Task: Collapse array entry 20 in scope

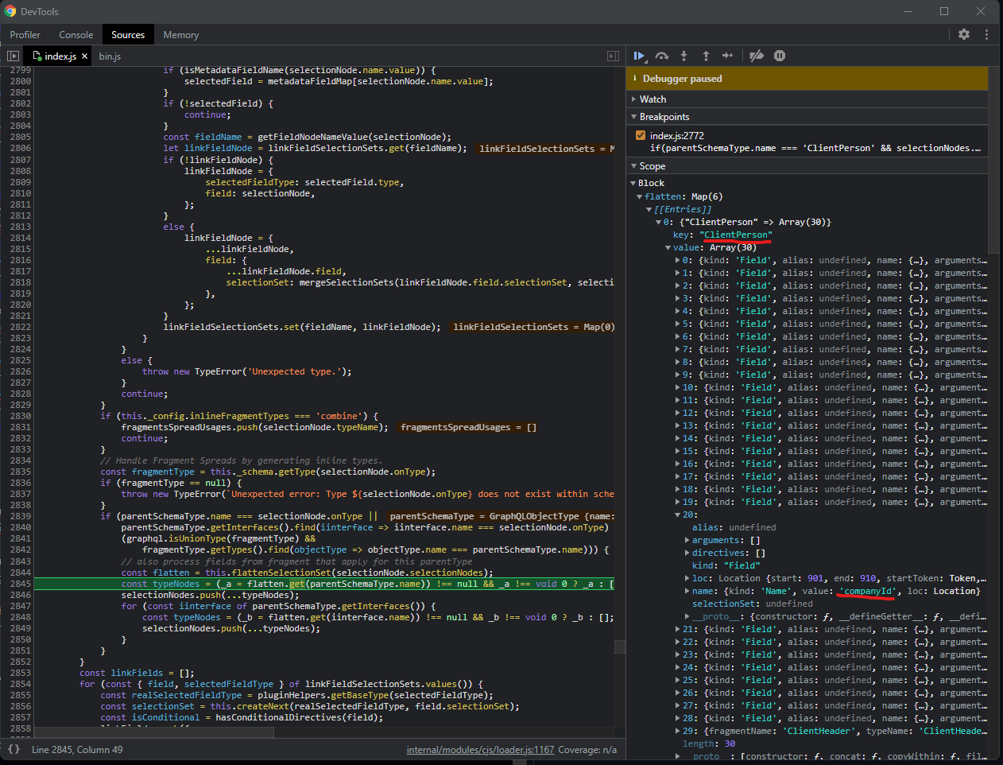Action: 678,515
